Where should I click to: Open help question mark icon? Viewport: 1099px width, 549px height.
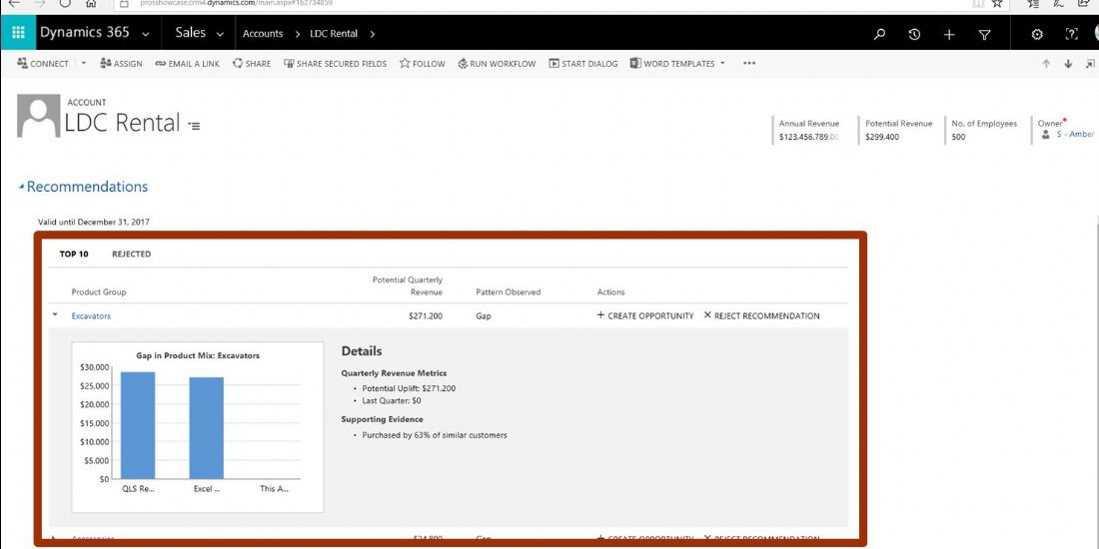coord(1071,34)
